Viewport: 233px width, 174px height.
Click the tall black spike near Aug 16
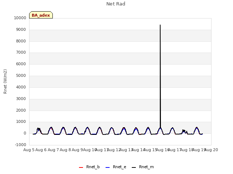click(x=160, y=77)
